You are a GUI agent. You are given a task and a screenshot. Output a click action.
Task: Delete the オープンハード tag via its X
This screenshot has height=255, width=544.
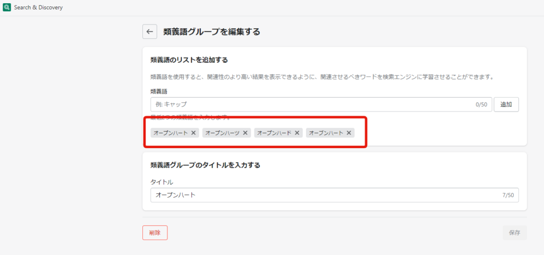point(297,133)
